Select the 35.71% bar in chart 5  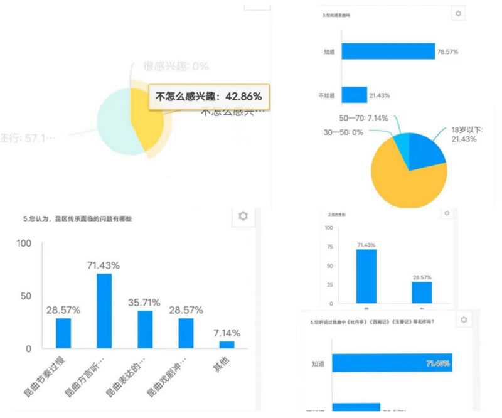(145, 330)
